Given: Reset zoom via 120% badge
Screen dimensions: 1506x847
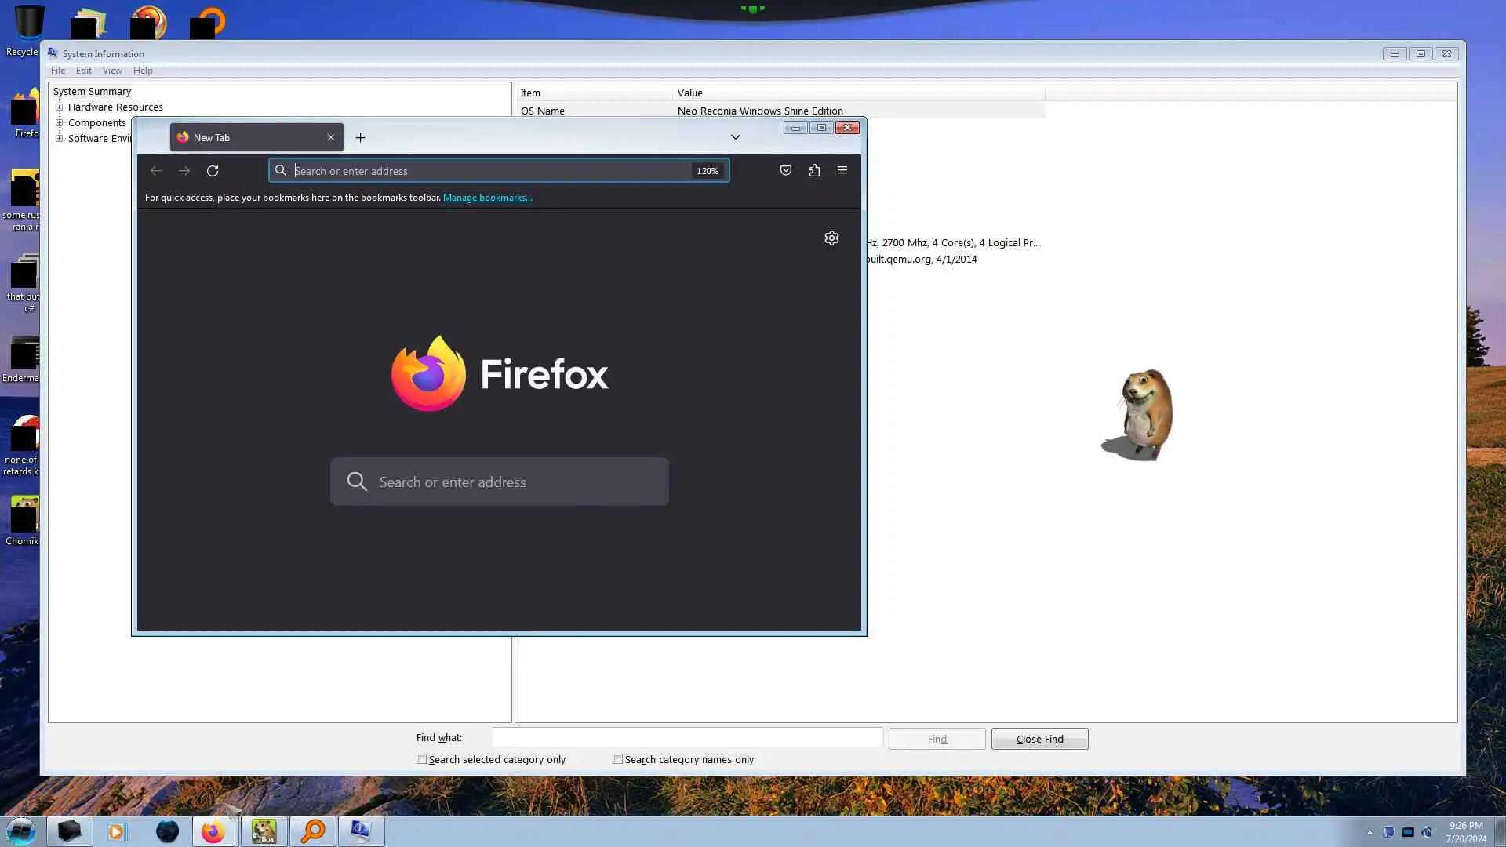Looking at the screenshot, I should coord(707,171).
